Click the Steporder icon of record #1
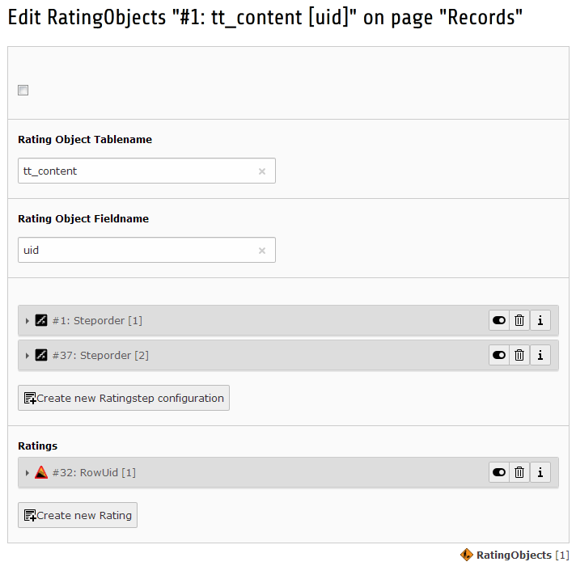 pyautogui.click(x=41, y=320)
